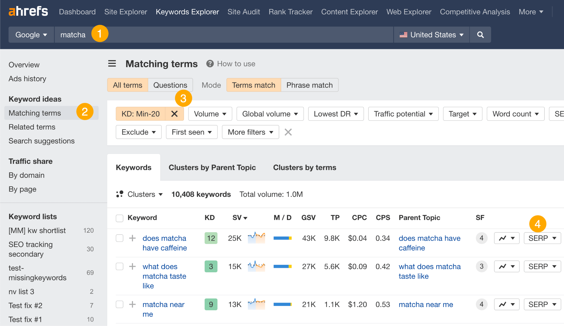
Task: Switch to the Questions tab
Action: pos(170,85)
